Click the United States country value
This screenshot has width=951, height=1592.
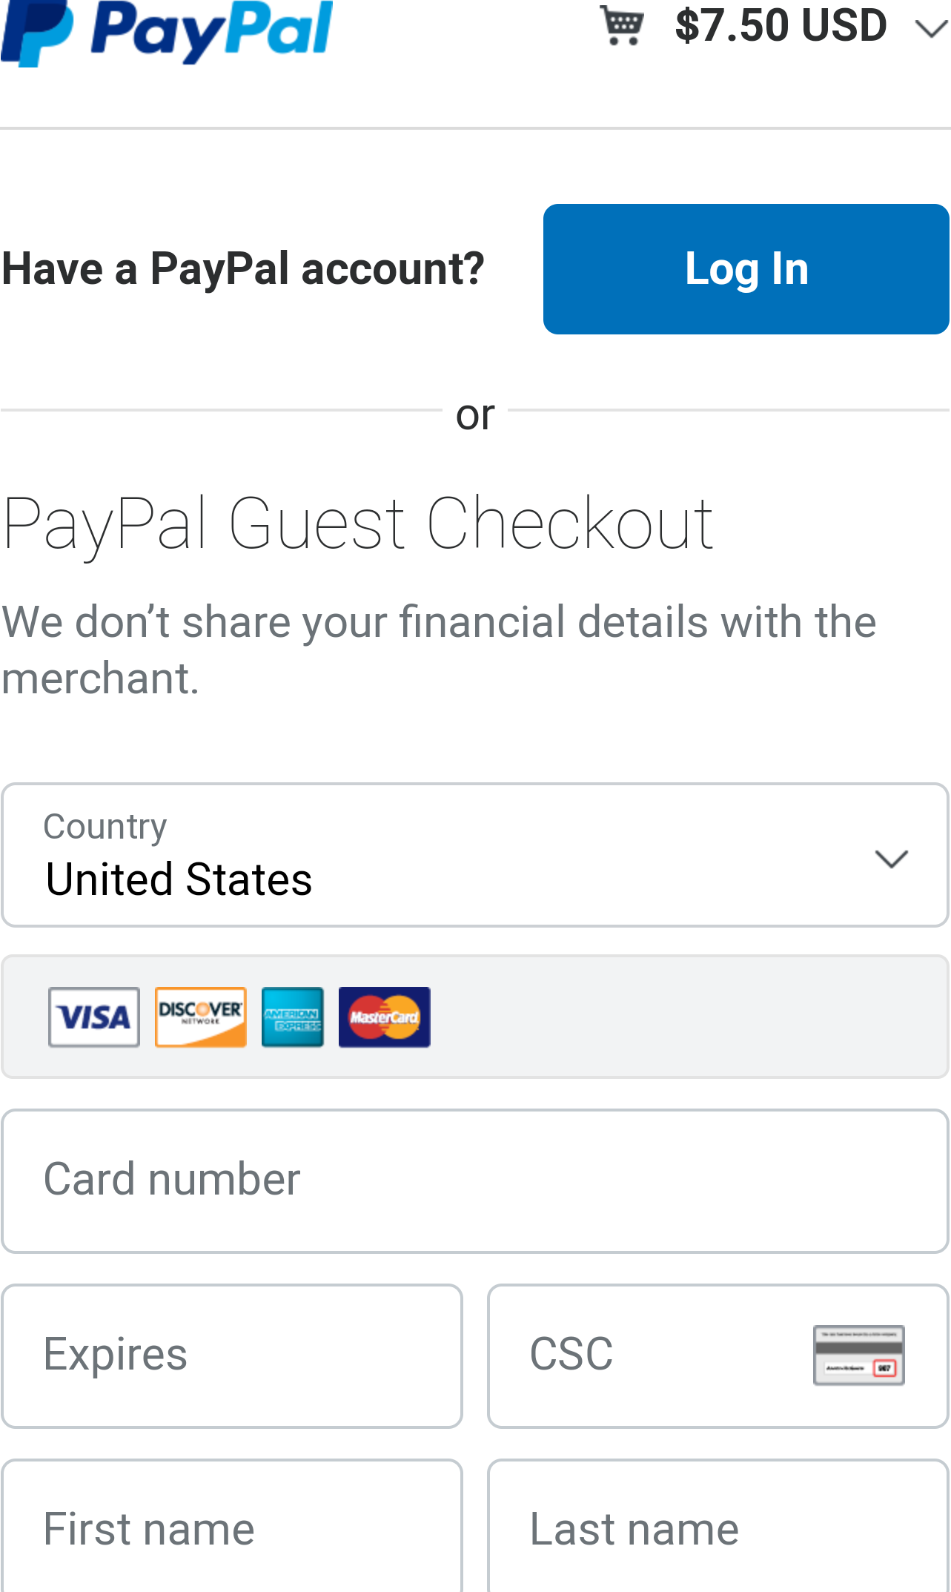pyautogui.click(x=179, y=879)
